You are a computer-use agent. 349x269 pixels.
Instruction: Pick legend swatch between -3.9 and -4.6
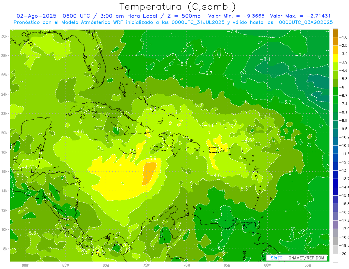click(335, 66)
